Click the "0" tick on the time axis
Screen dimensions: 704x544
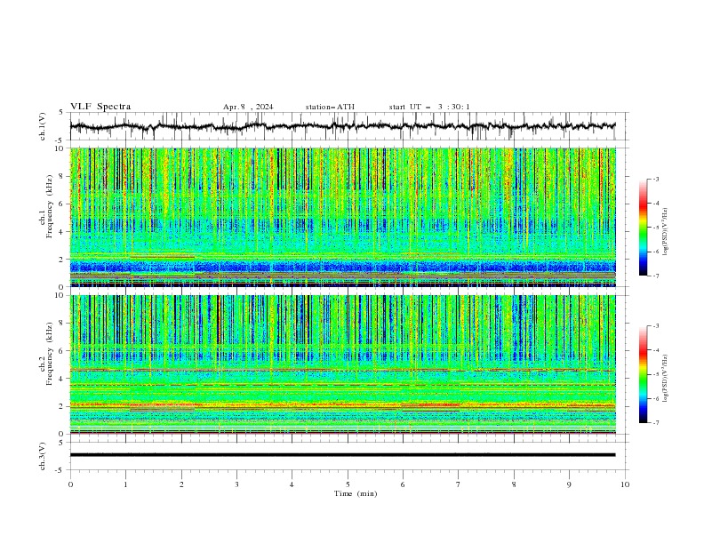[70, 484]
